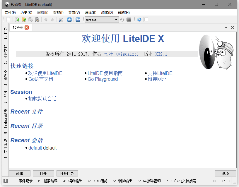Toggle the 4: 大纲 side panel
The image size is (239, 187).
pyautogui.click(x=6, y=97)
